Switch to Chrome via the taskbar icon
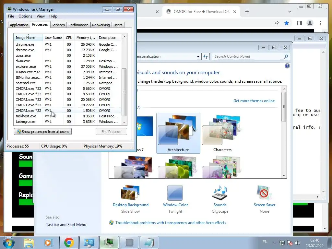The width and height of the screenshot is (332, 249). coord(69,243)
